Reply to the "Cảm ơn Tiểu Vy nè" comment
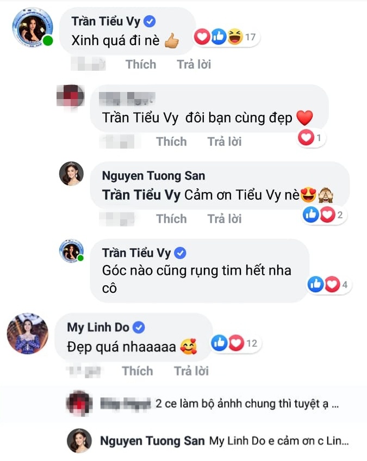 224,219
